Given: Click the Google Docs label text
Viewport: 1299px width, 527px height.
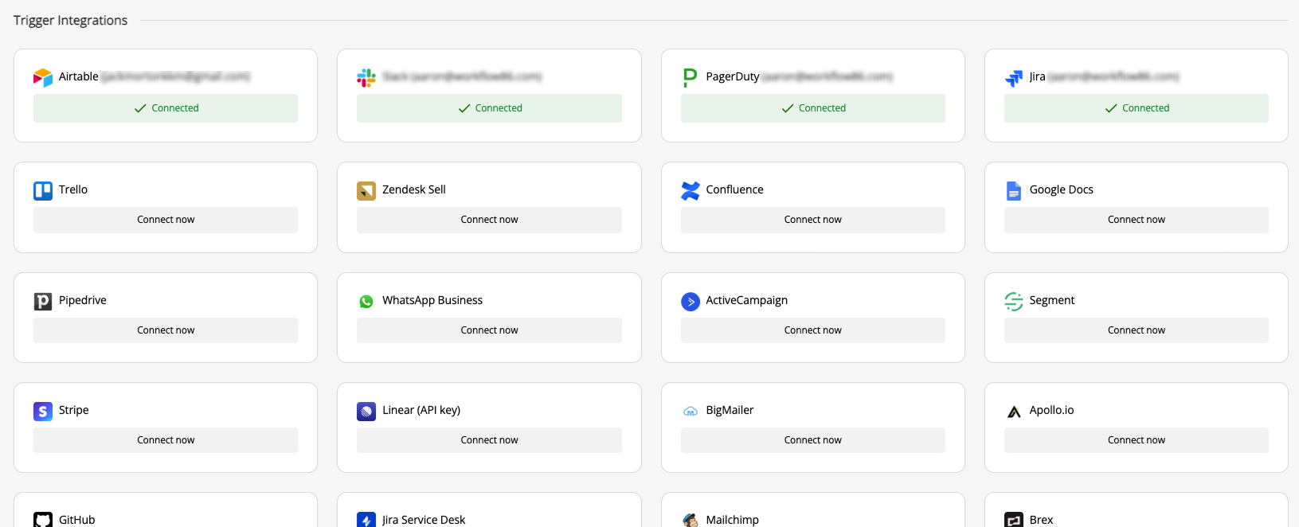Looking at the screenshot, I should tap(1061, 189).
